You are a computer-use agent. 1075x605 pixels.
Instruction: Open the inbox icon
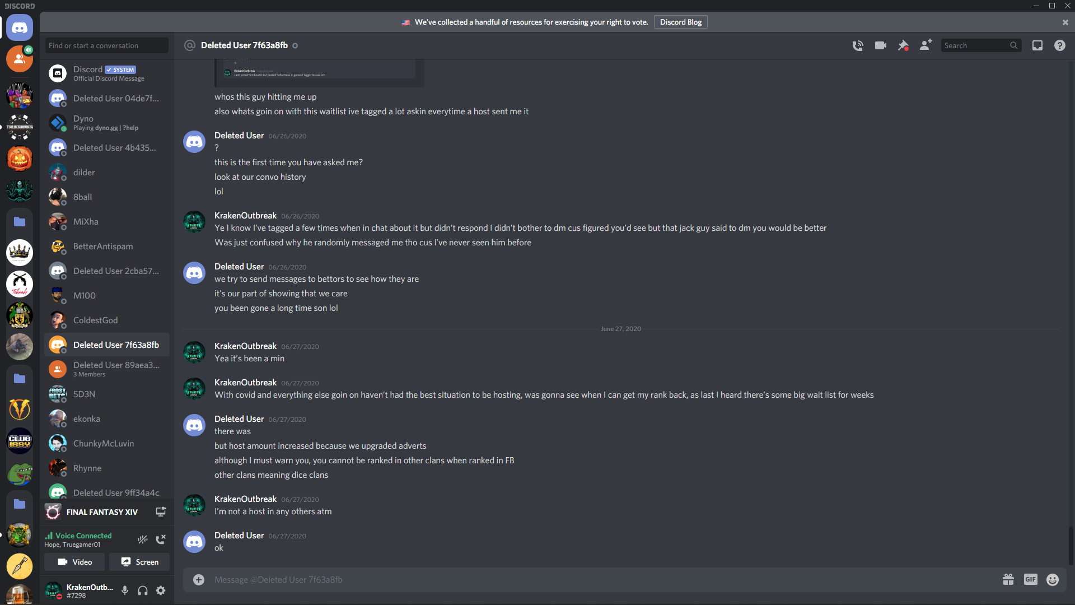1037,45
